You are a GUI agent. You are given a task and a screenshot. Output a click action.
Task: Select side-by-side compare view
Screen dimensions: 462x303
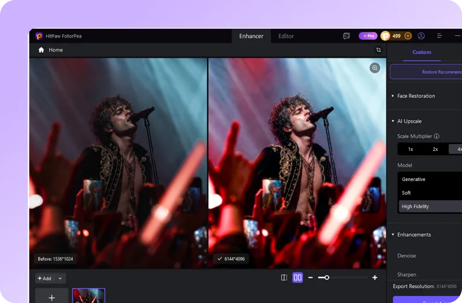pyautogui.click(x=297, y=278)
